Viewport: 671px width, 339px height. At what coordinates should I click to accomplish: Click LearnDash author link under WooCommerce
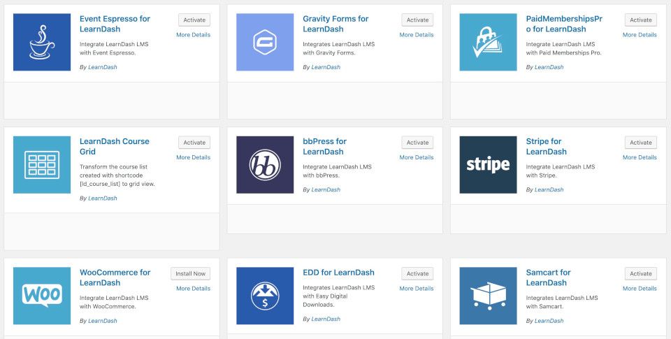pyautogui.click(x=103, y=321)
